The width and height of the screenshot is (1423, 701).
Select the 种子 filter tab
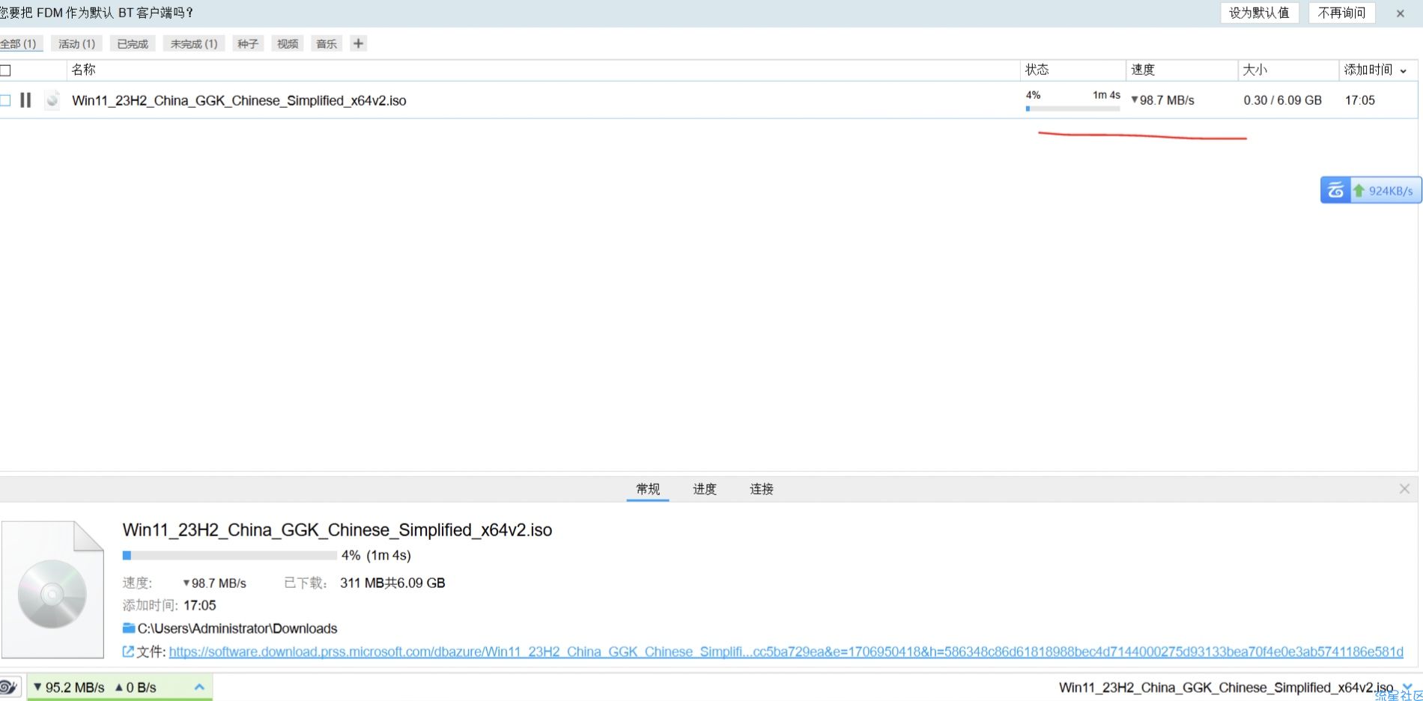pyautogui.click(x=248, y=43)
